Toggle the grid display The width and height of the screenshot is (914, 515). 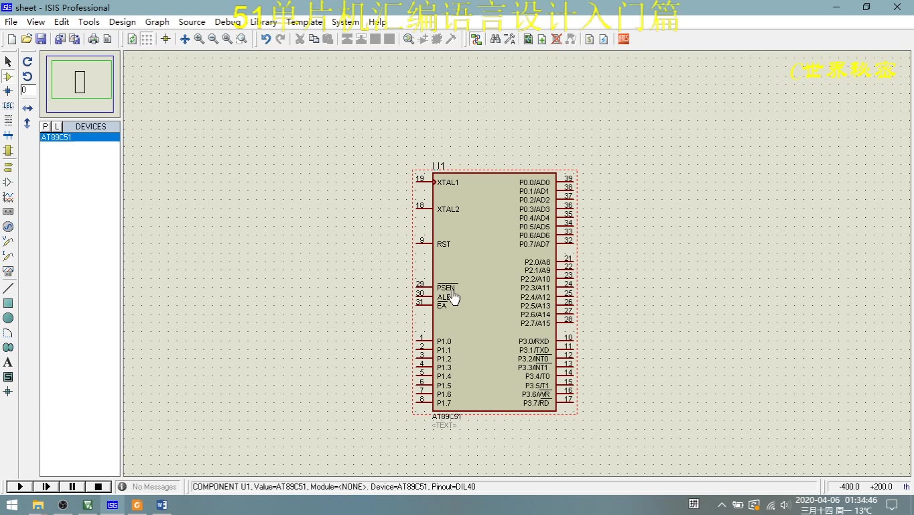(147, 40)
